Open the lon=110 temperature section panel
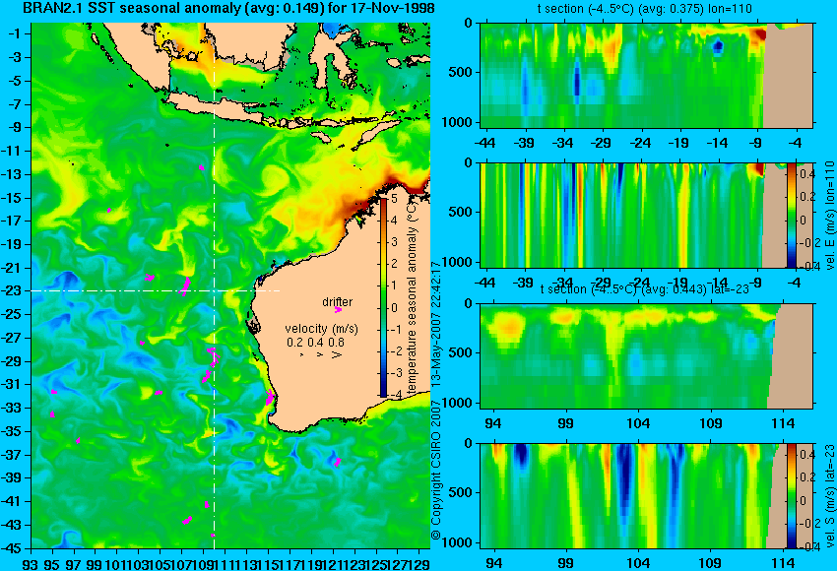 click(646, 75)
